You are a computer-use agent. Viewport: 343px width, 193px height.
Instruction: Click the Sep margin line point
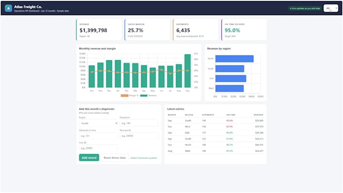pos(188,71)
